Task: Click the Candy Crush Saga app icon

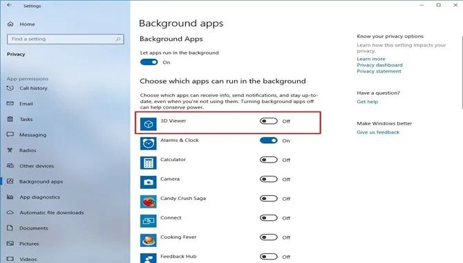Action: [149, 201]
